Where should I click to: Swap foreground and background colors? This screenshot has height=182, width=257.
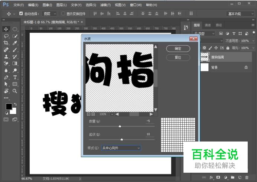[15, 104]
